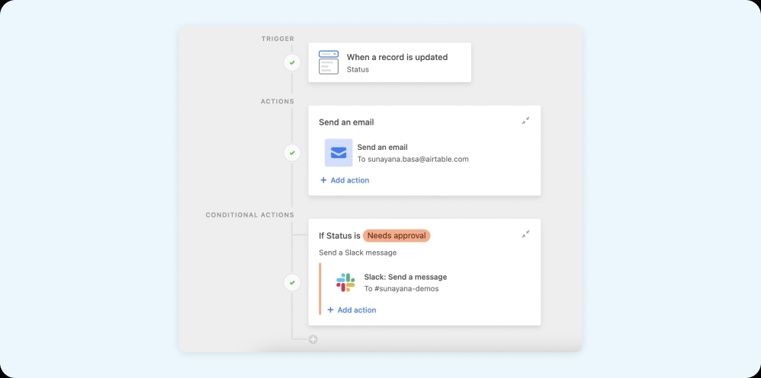
Task: Click the ACTIONS section label
Action: 278,101
